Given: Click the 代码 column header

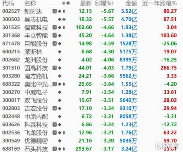Looking at the screenshot, I should [x=8, y=3].
